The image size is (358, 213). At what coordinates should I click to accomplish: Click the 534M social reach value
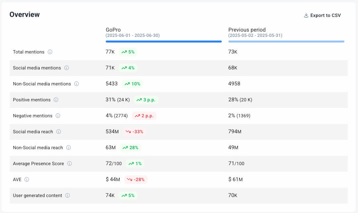coord(112,132)
